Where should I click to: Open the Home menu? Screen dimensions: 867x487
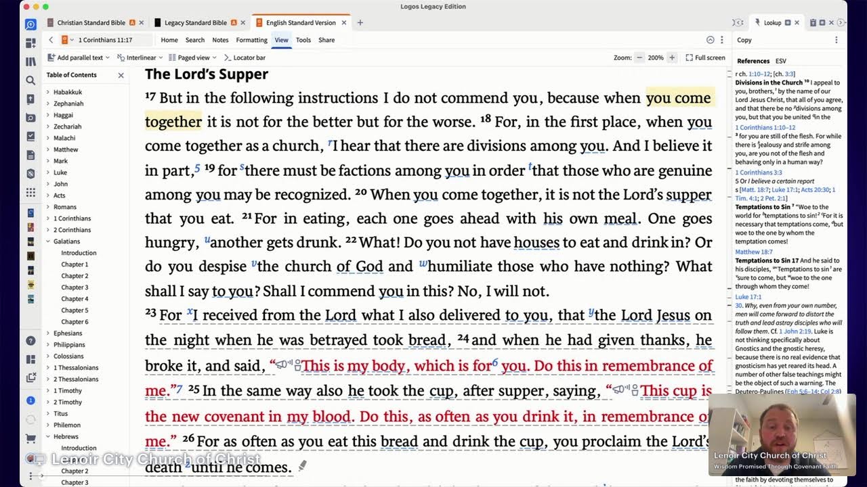tap(169, 40)
